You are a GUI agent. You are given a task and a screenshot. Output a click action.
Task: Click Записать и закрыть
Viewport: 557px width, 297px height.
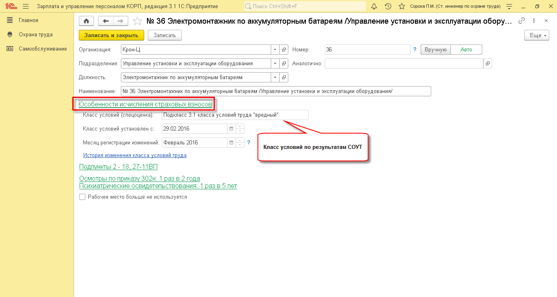(111, 35)
